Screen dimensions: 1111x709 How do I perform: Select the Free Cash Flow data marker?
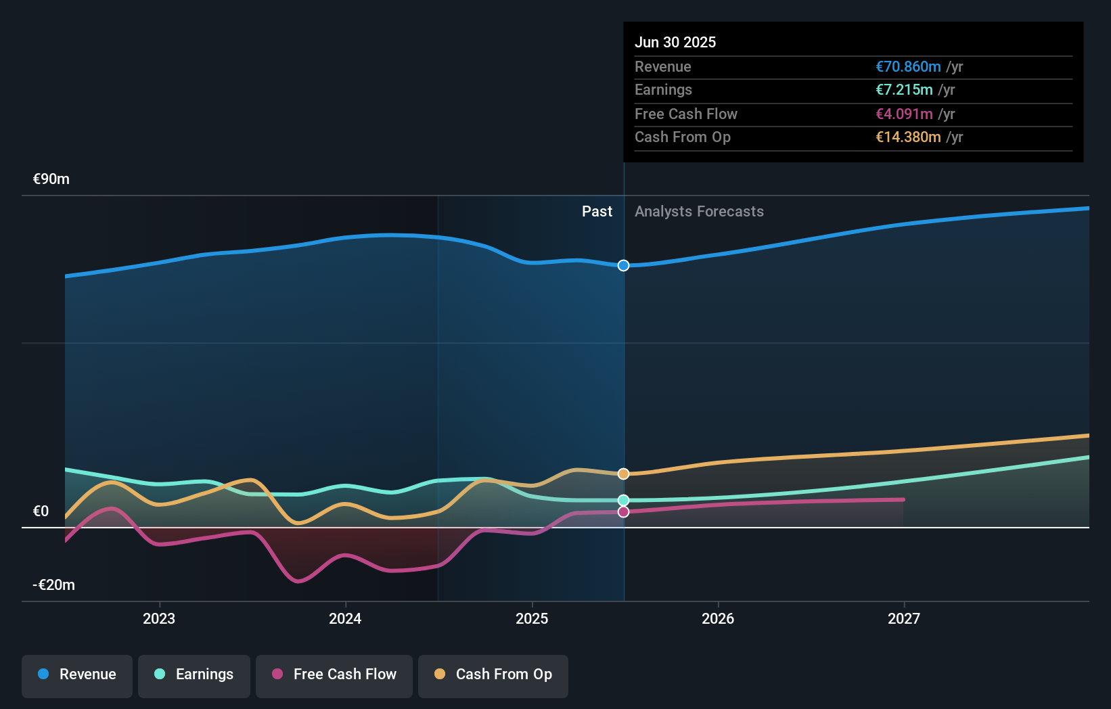623,512
